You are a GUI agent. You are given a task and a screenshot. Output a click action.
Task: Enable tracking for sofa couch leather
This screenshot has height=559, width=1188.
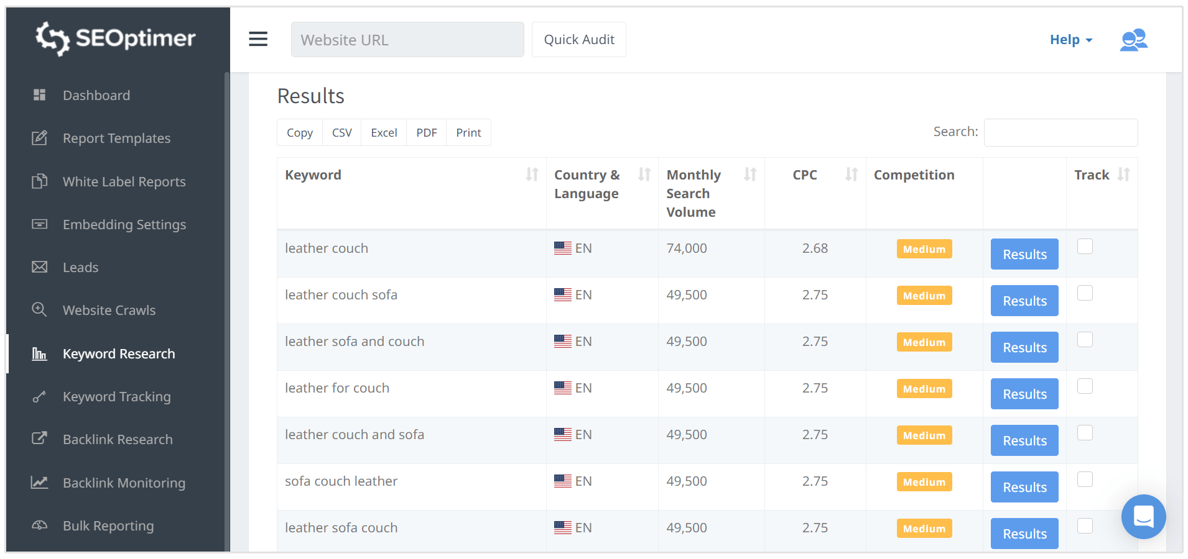pos(1085,479)
